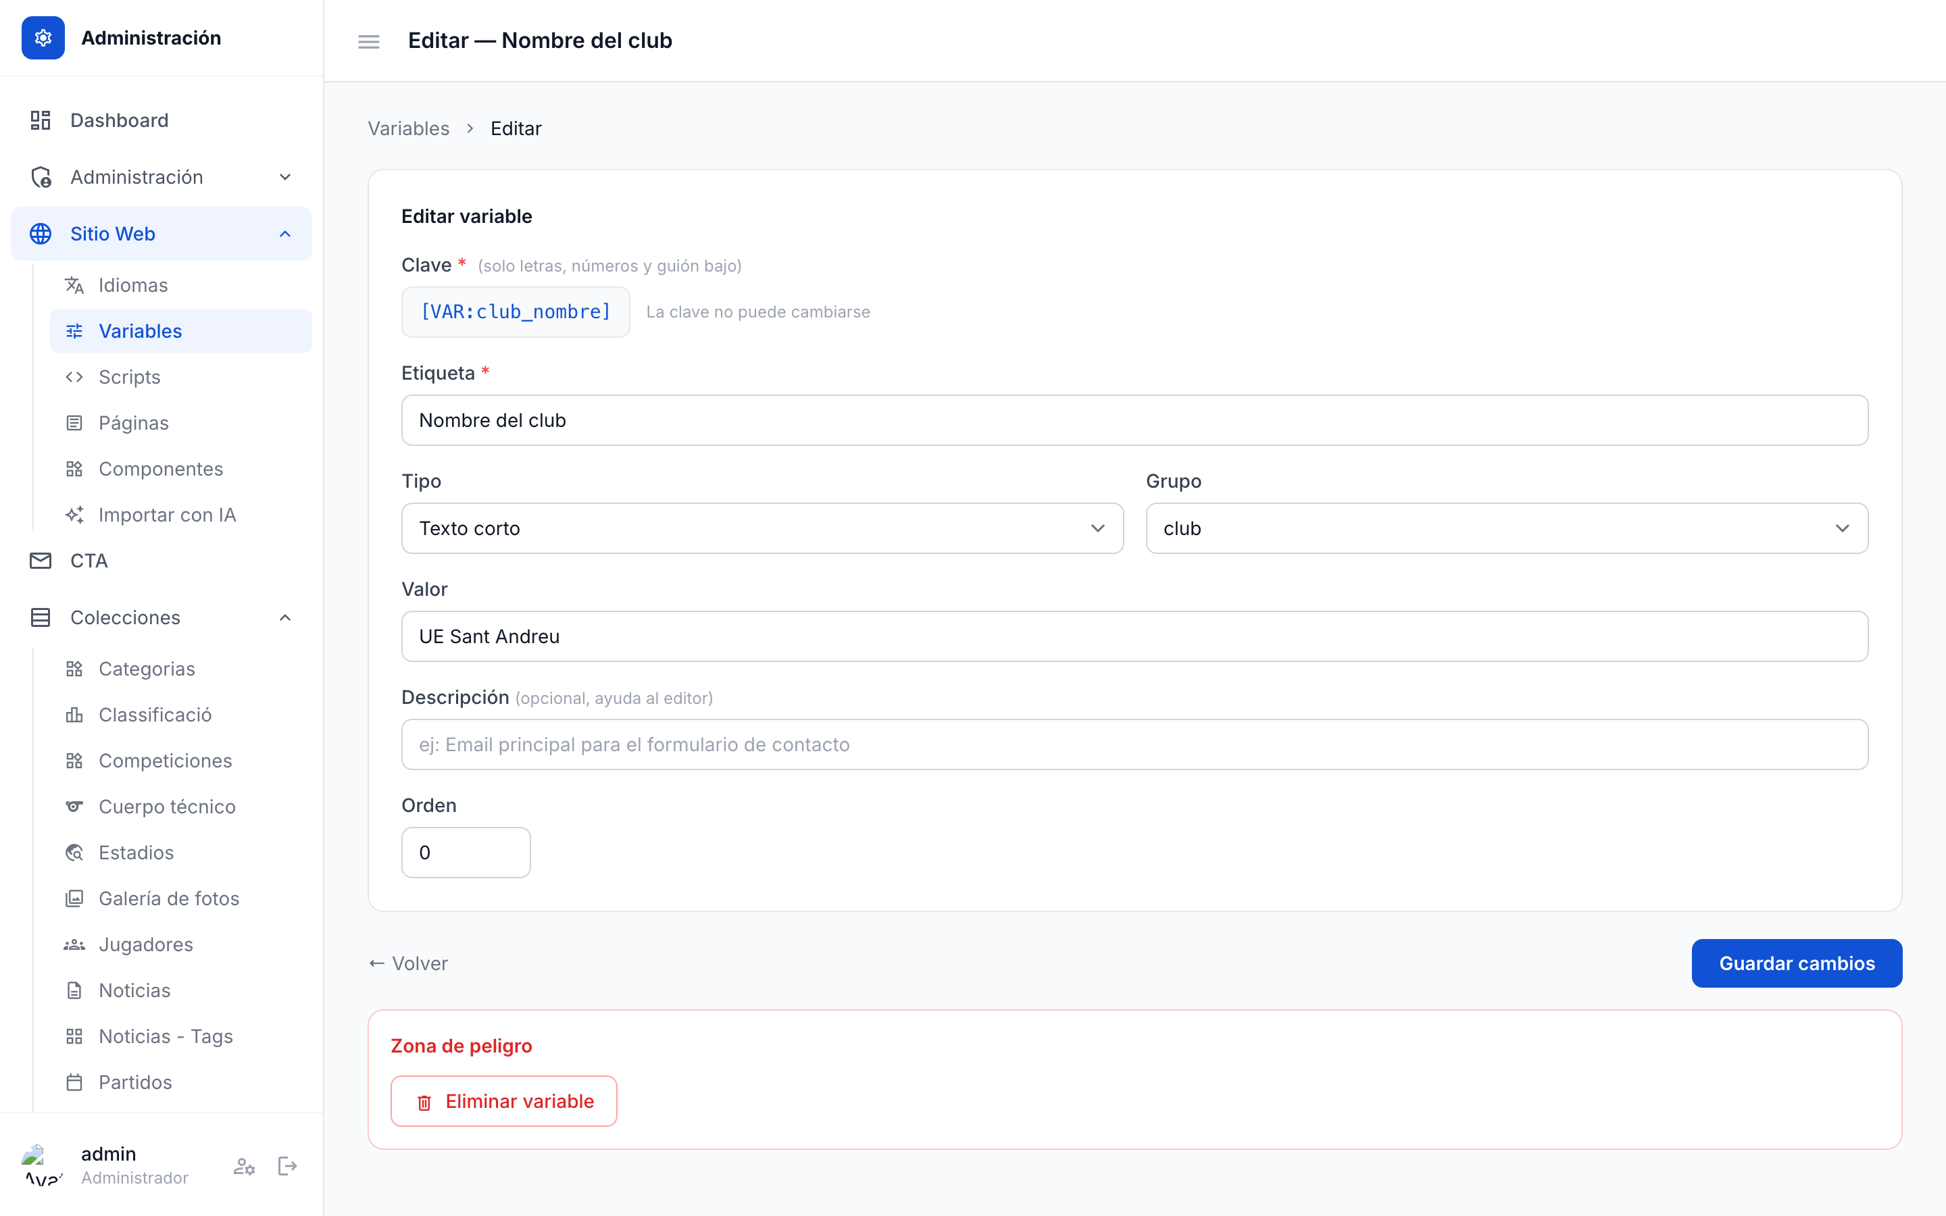The image size is (1946, 1216).
Task: Open Variables in the sidebar
Action: tap(181, 331)
